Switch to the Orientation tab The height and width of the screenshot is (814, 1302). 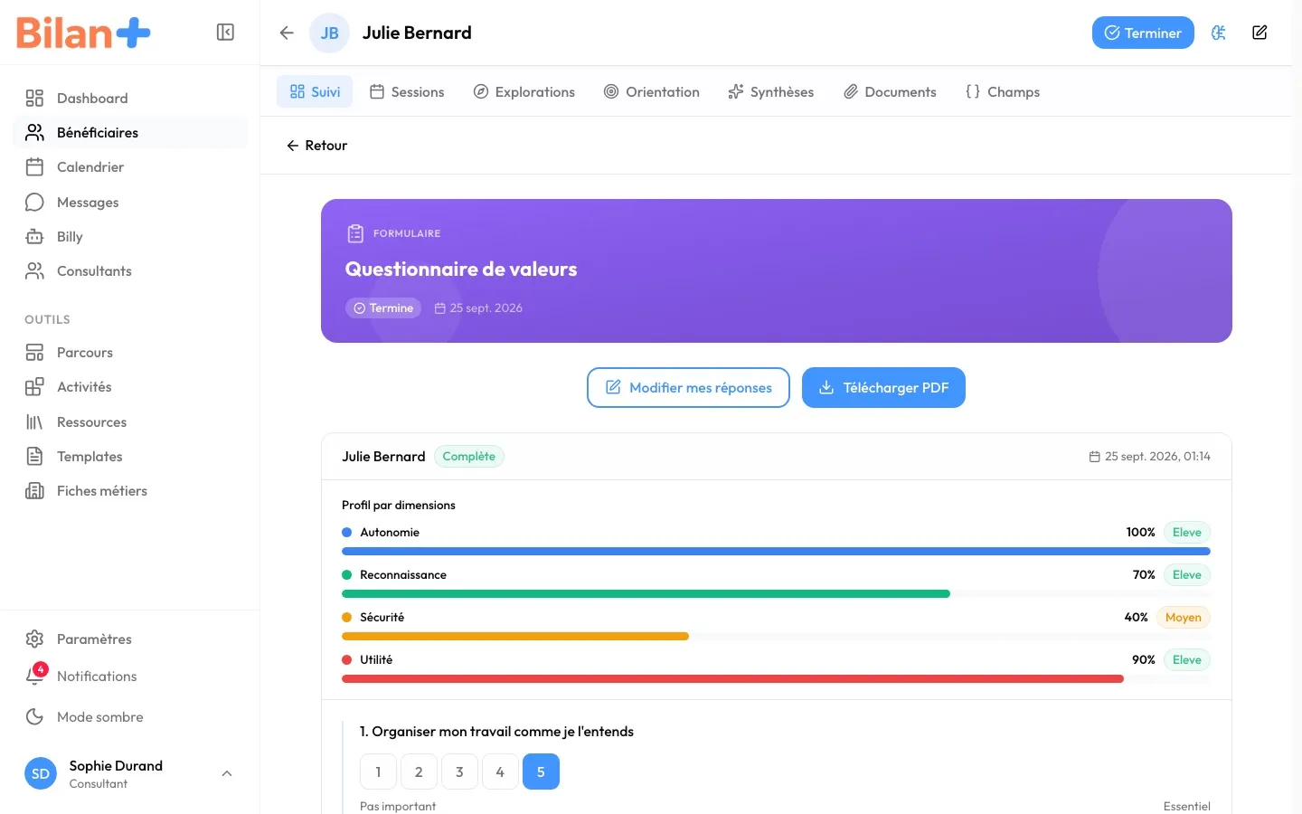tap(652, 91)
